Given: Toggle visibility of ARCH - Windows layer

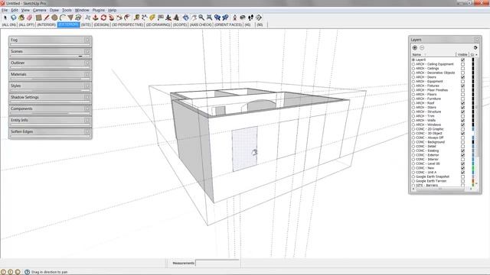Looking at the screenshot, I should click(x=462, y=125).
